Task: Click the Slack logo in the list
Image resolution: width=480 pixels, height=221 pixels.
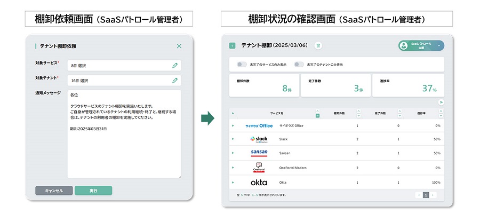Action: (x=259, y=139)
